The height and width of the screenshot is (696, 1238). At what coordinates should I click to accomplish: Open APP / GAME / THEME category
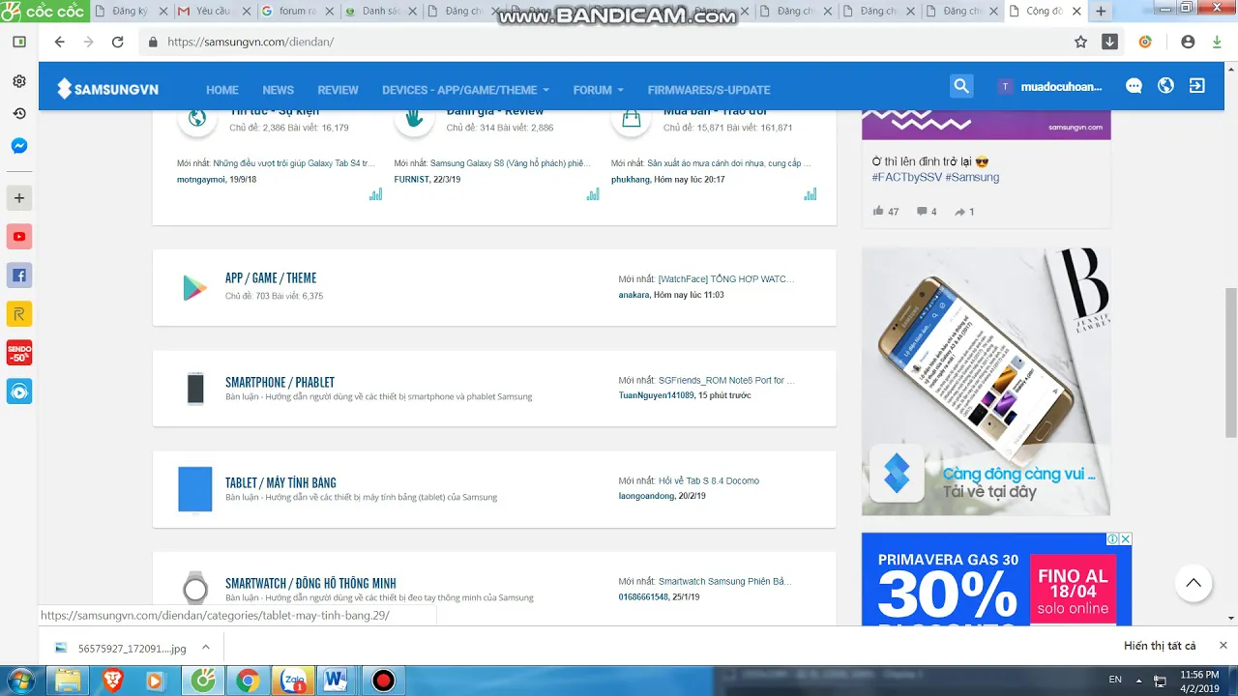[x=271, y=278]
